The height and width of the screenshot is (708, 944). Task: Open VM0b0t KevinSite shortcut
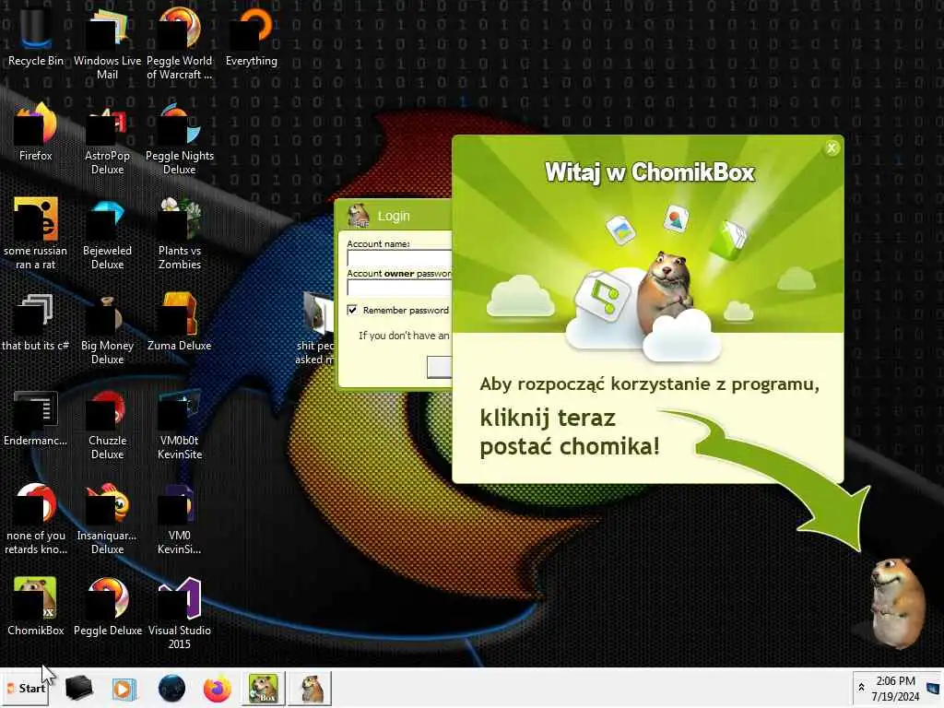tap(180, 424)
